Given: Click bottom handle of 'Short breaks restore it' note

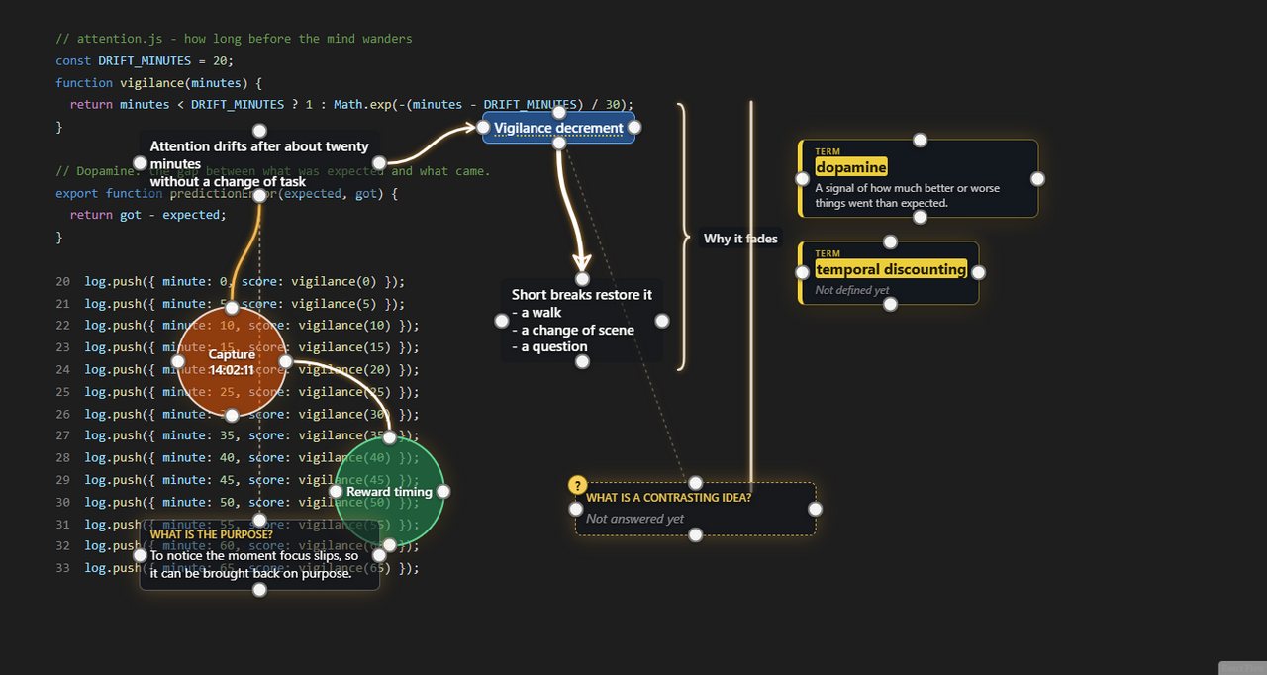Looking at the screenshot, I should (x=582, y=362).
